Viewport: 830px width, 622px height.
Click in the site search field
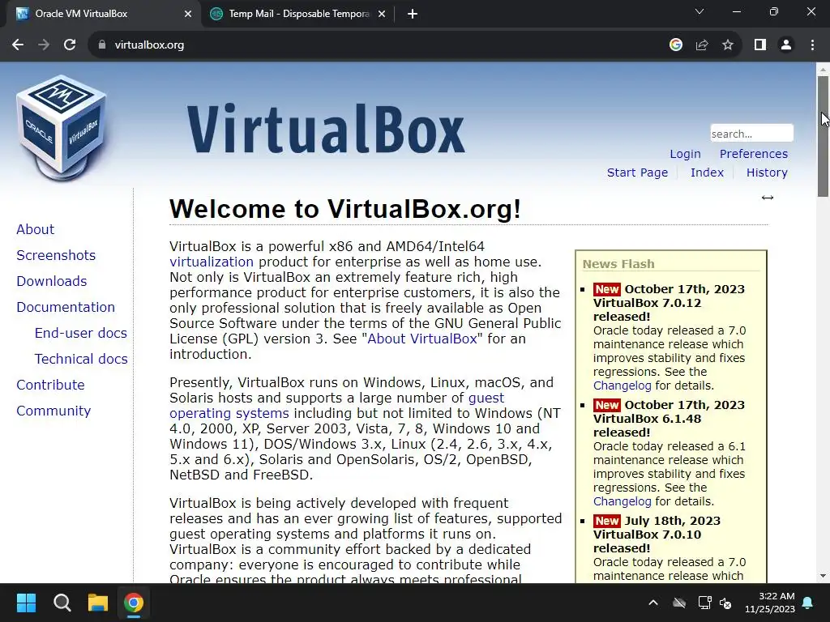(751, 134)
